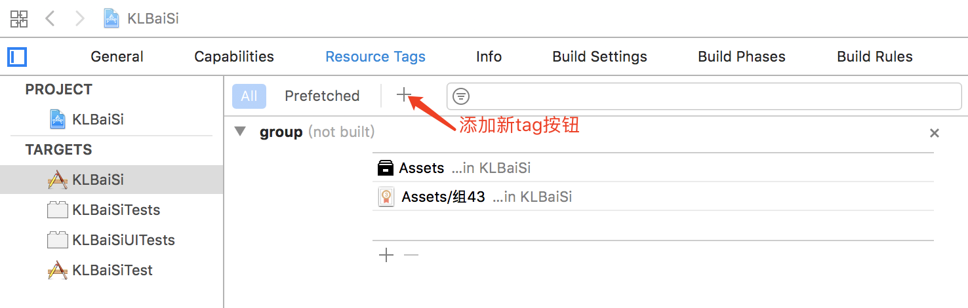The image size is (968, 308).
Task: Click the KLBaiSi project file icon in breadcrumb
Action: pyautogui.click(x=111, y=18)
